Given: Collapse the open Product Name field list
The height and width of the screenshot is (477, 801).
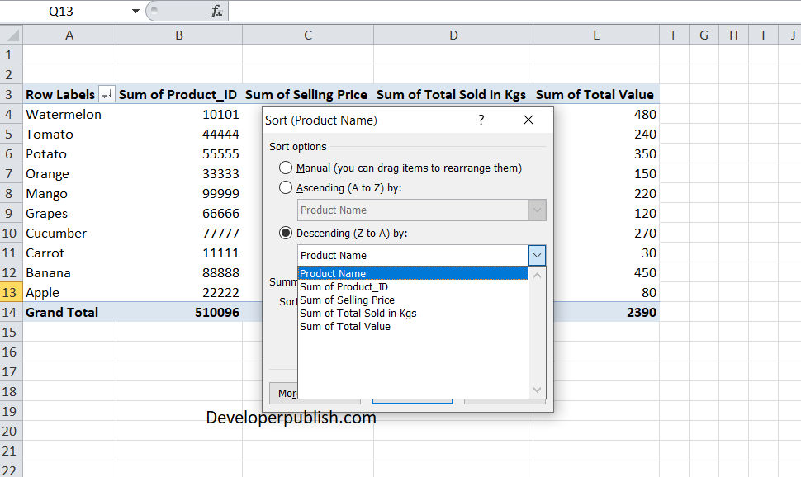Looking at the screenshot, I should [538, 255].
